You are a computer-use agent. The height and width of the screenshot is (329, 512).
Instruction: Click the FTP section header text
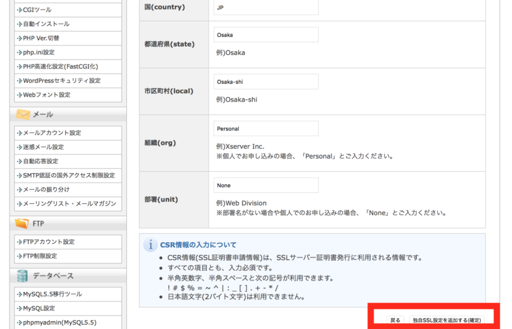coord(38,224)
